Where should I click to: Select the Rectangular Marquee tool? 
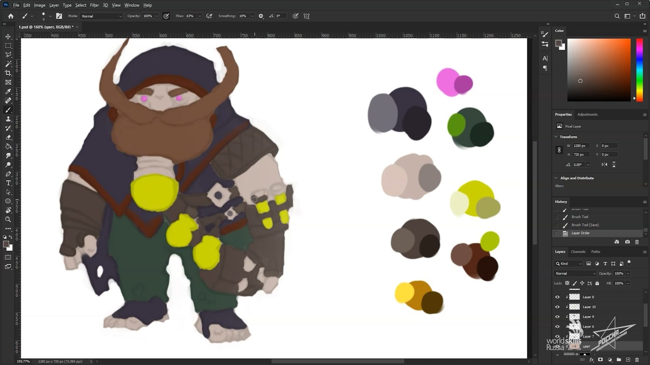point(8,46)
